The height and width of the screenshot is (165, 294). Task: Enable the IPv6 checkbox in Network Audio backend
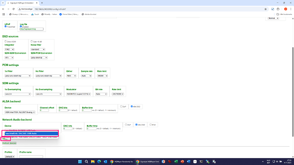pos(150,125)
